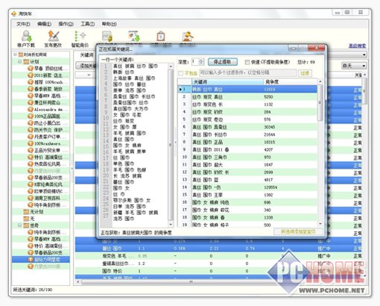380x306 pixels.
Task: Open the 编辑(E) menu
Action: click(x=44, y=24)
